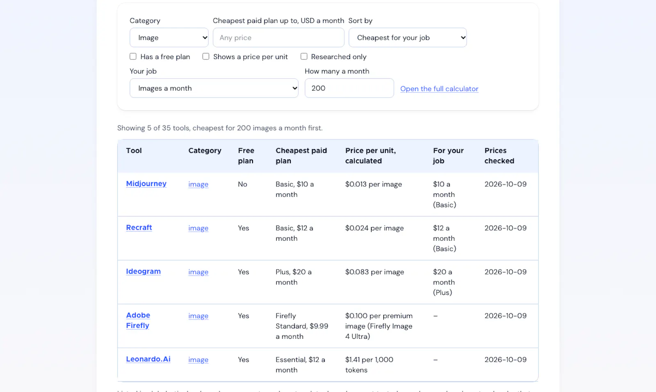Click the Essential, $12 a month cell
The height and width of the screenshot is (392, 656).
[x=301, y=365]
